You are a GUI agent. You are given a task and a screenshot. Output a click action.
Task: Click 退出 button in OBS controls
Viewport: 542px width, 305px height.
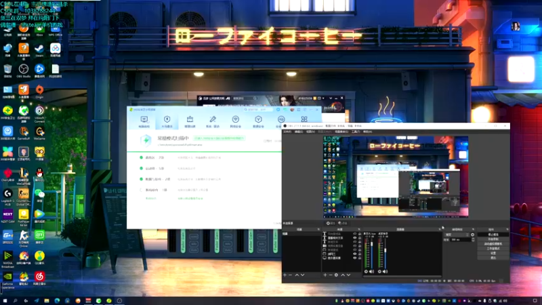493,258
